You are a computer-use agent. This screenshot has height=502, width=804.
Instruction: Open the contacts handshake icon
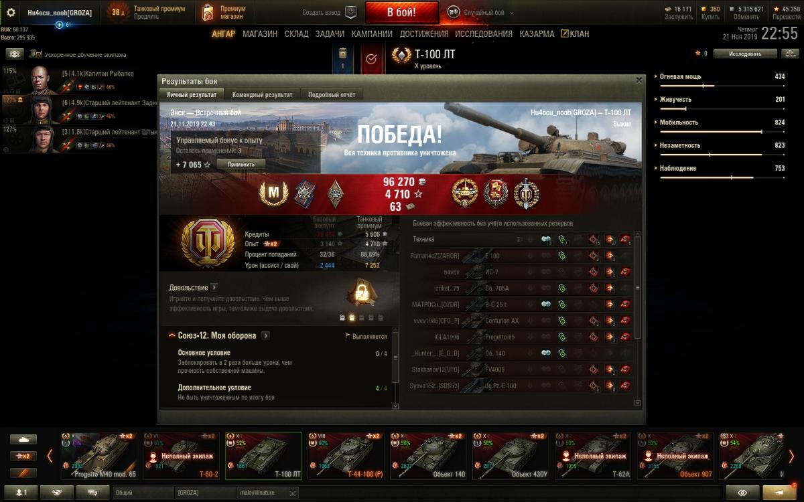[57, 492]
